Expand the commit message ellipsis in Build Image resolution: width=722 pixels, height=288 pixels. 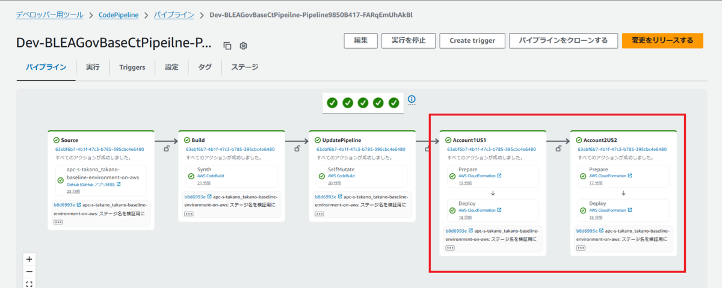coord(189,213)
